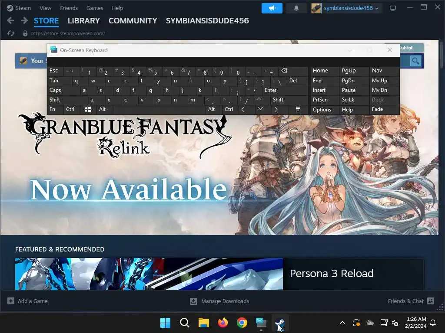The image size is (445, 333).
Task: Open the Persona 3 Reload featured thumbnail
Action: click(149, 274)
